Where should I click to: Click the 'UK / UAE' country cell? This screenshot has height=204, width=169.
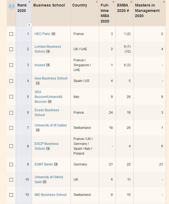(80, 49)
